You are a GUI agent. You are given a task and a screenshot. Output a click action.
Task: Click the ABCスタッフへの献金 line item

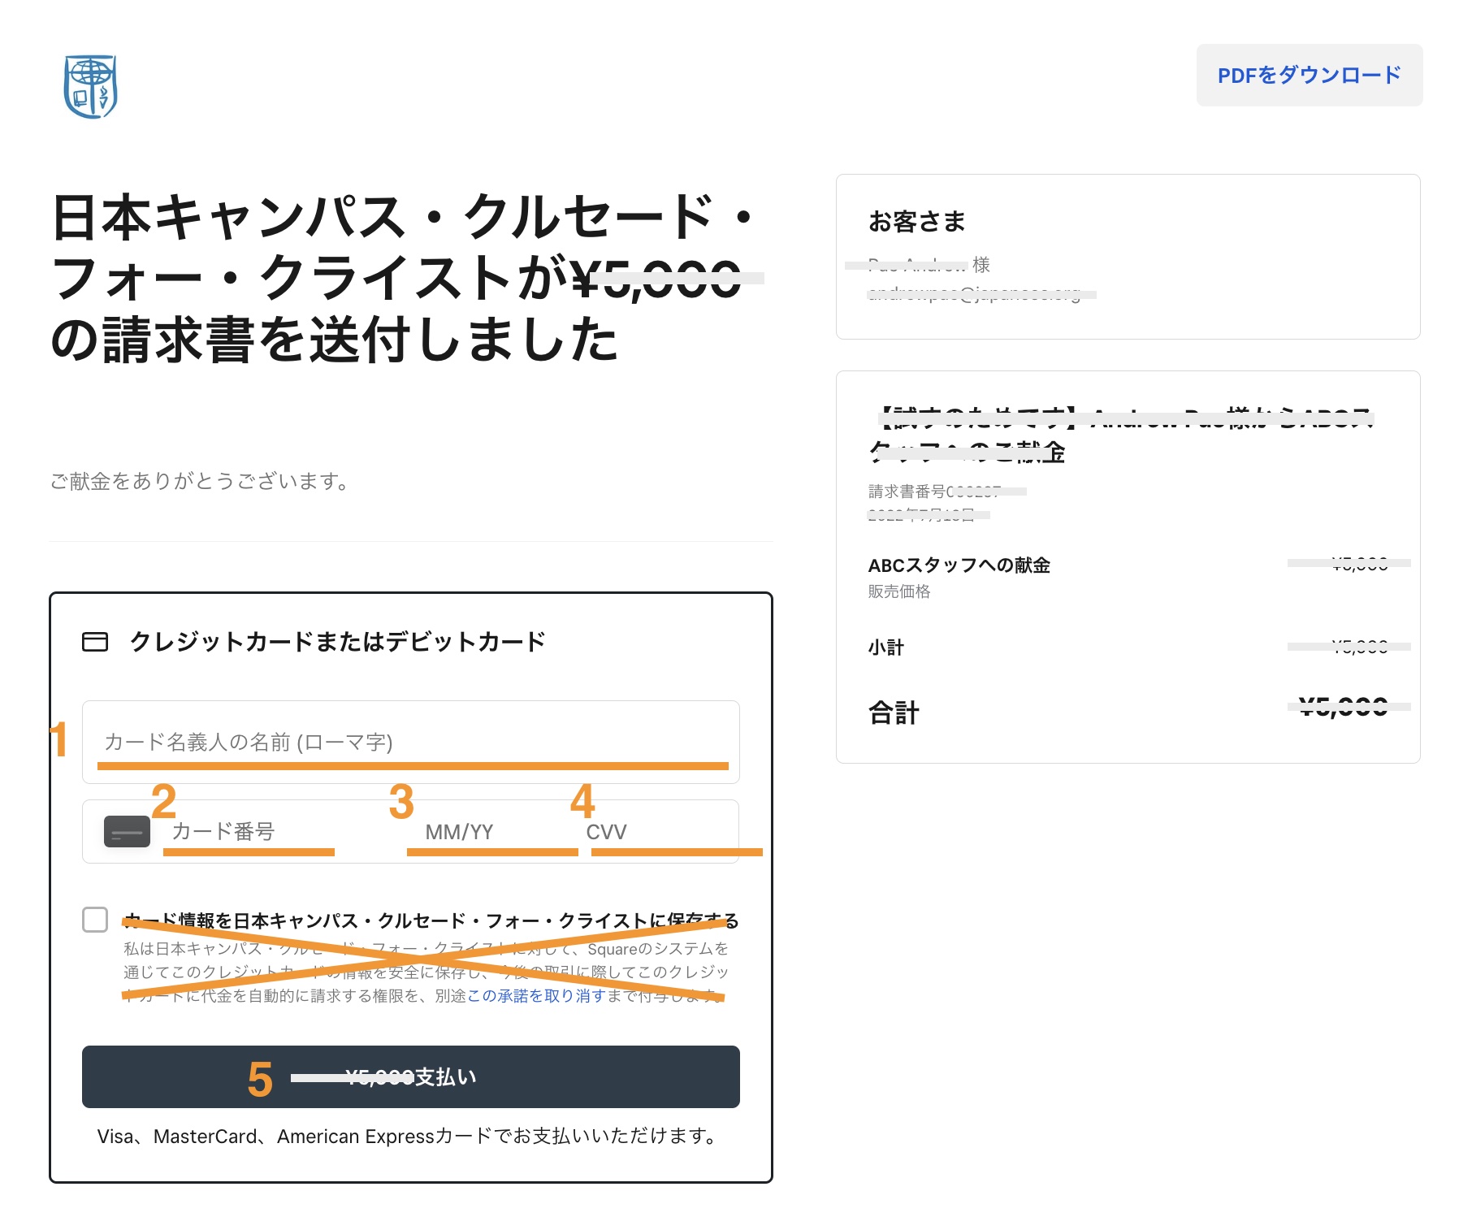tap(959, 565)
